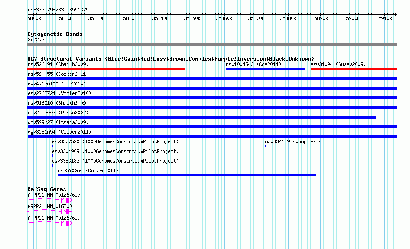Click the 35800k ruler tick label
Image resolution: width=410 pixels, height=249 pixels.
click(x=33, y=18)
